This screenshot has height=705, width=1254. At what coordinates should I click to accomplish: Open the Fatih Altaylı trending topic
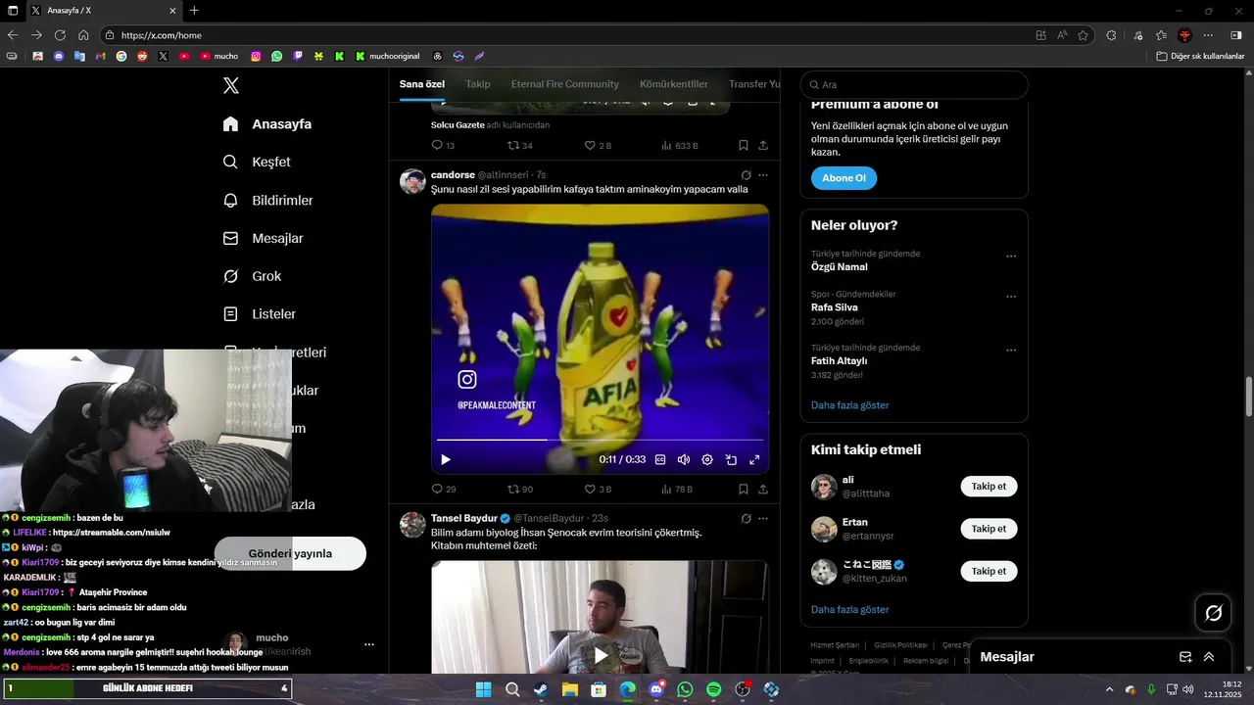pyautogui.click(x=840, y=360)
